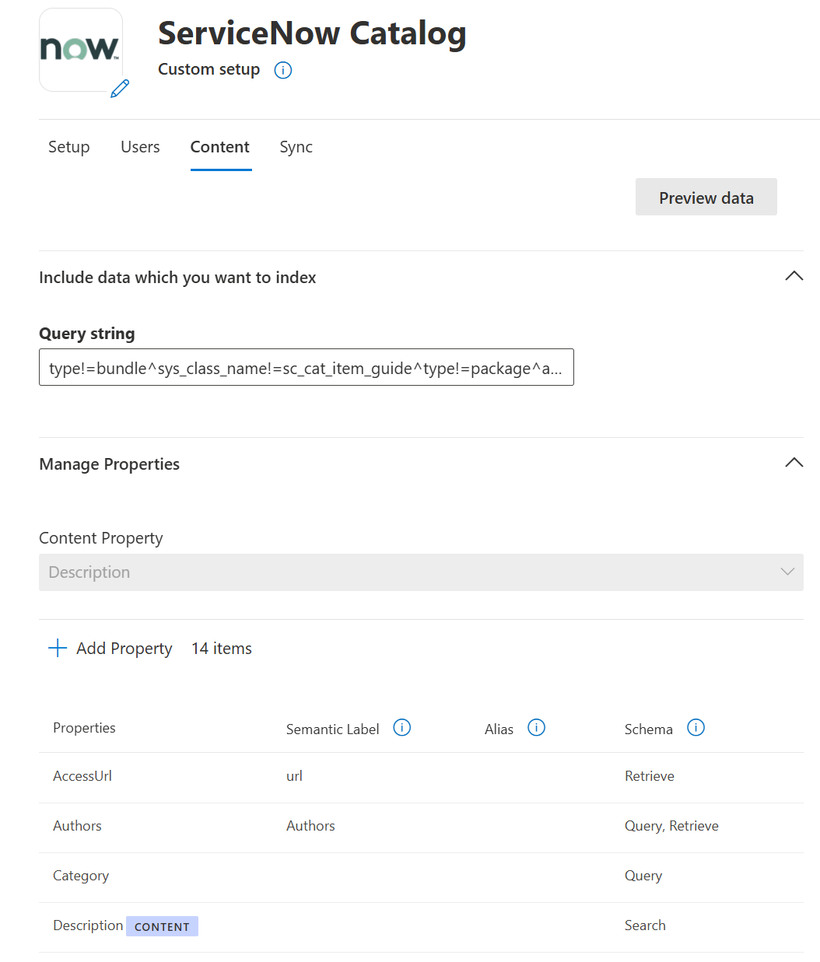Select the AccessUrl property row

[421, 777]
